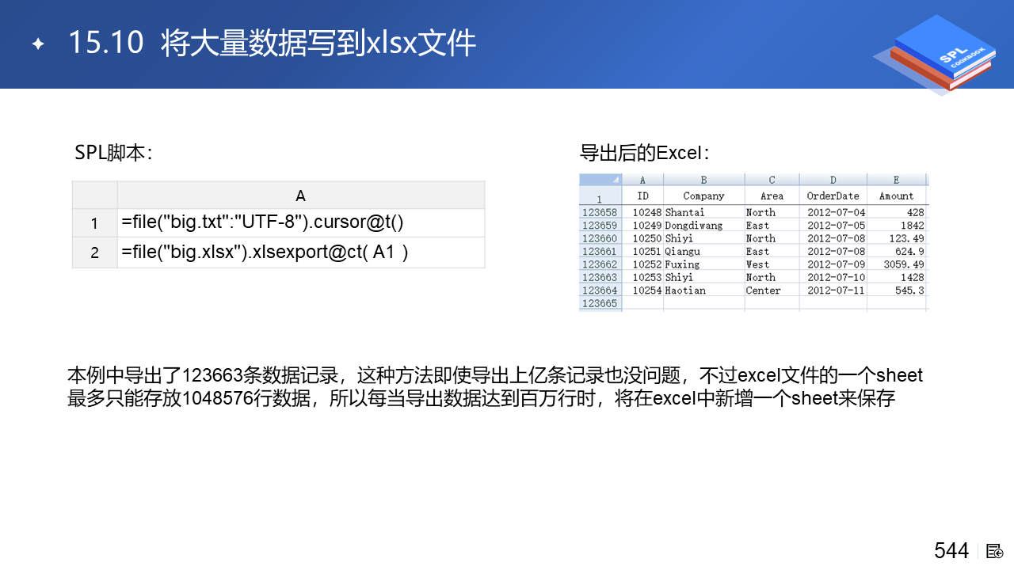Select row number 1 in the SPL script grid
1014x570 pixels.
[x=95, y=223]
